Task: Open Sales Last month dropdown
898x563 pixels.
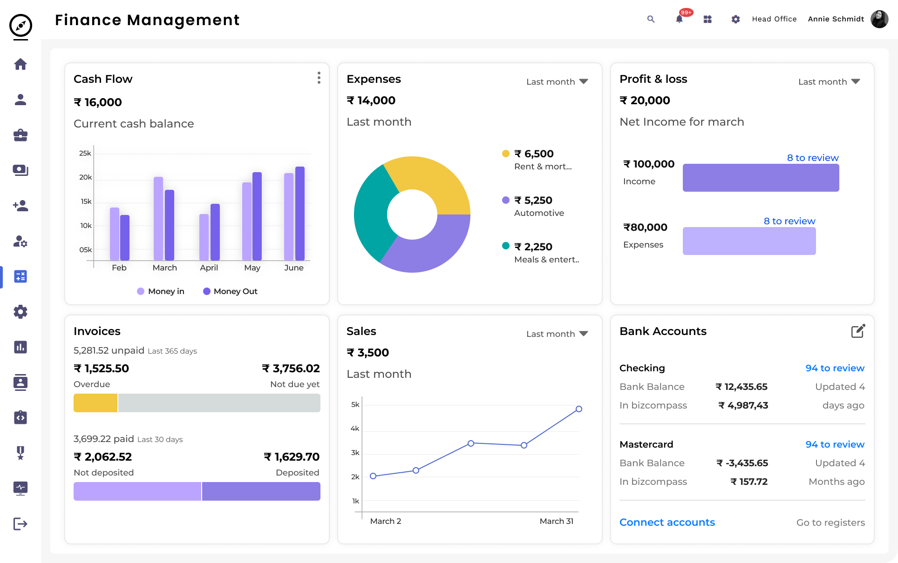Action: tap(557, 334)
